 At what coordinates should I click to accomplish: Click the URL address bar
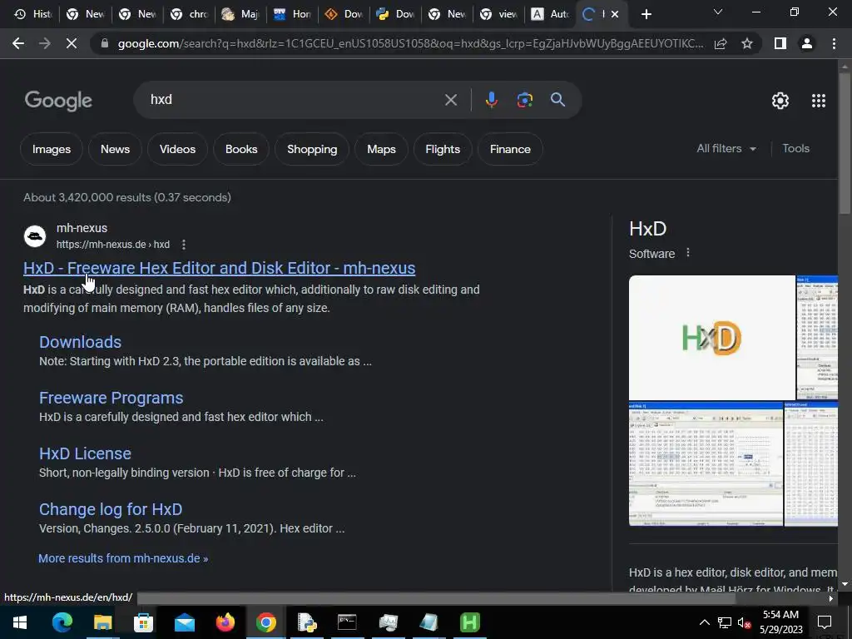pos(410,43)
